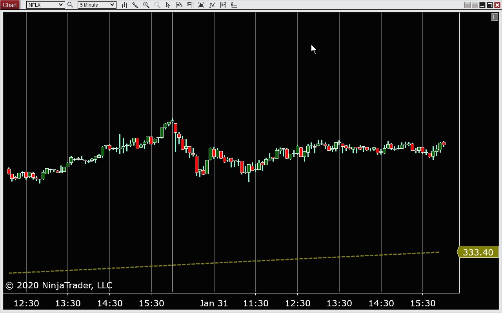Click the Chart menu button
502x313 pixels.
[x=9, y=5]
